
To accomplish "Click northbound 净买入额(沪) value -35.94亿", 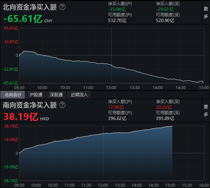I will [x=117, y=10].
